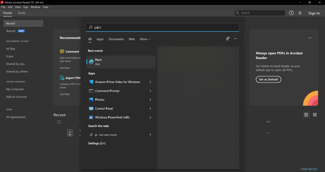Open the File menu in Acrobat
The height and width of the screenshot is (172, 325).
point(3,7)
